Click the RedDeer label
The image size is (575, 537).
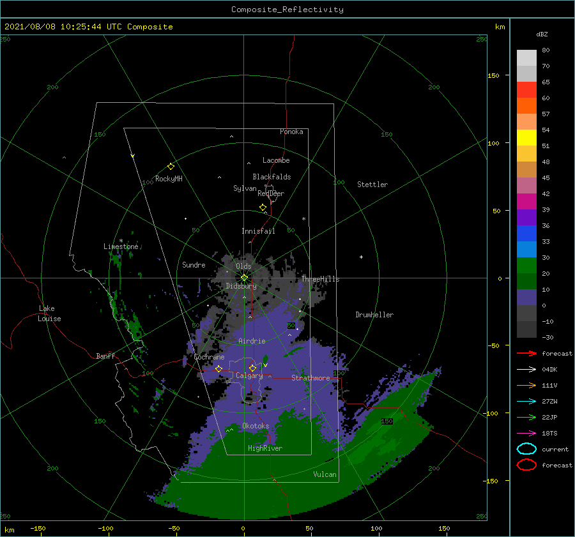coord(271,193)
